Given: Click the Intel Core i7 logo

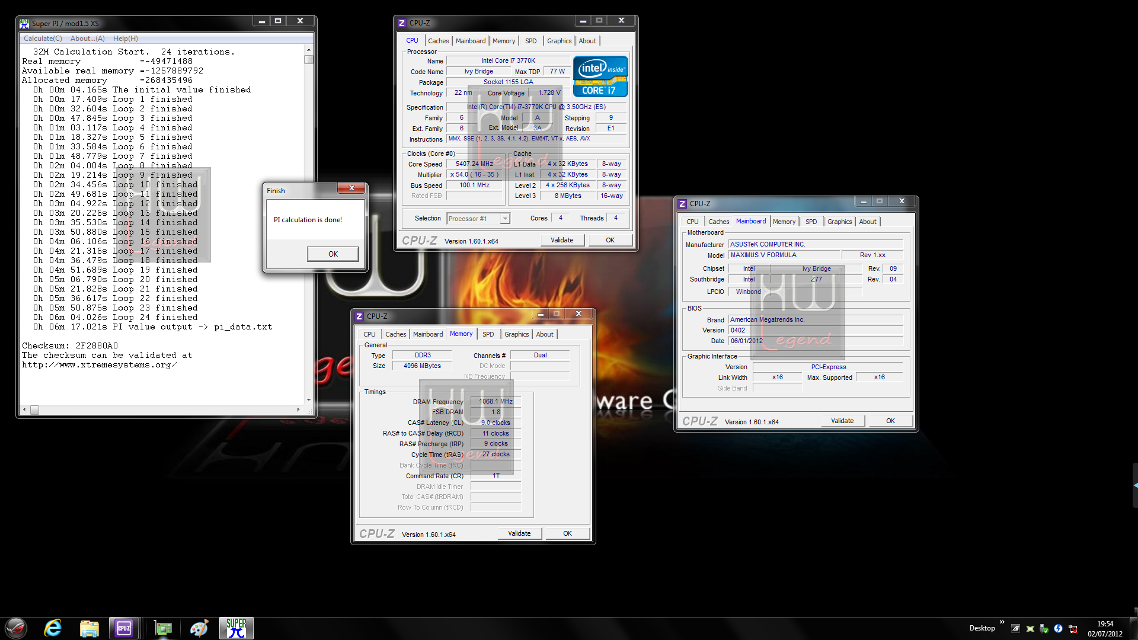Looking at the screenshot, I should pos(600,76).
